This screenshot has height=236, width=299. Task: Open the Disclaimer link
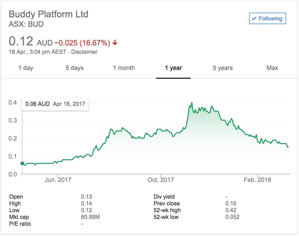(x=84, y=52)
